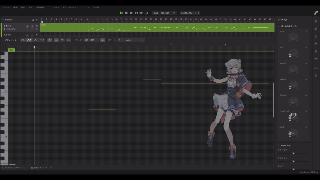
Task: Collapse the ピアノロール section
Action: (3, 40)
